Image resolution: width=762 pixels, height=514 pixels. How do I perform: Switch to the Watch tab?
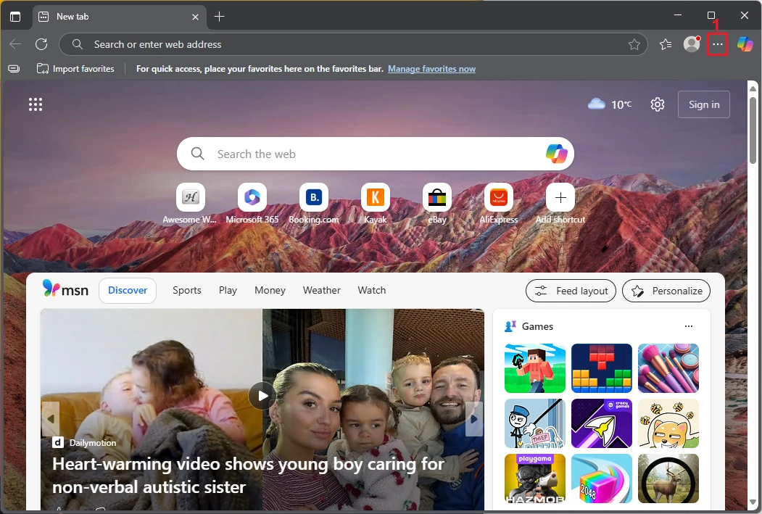point(372,291)
